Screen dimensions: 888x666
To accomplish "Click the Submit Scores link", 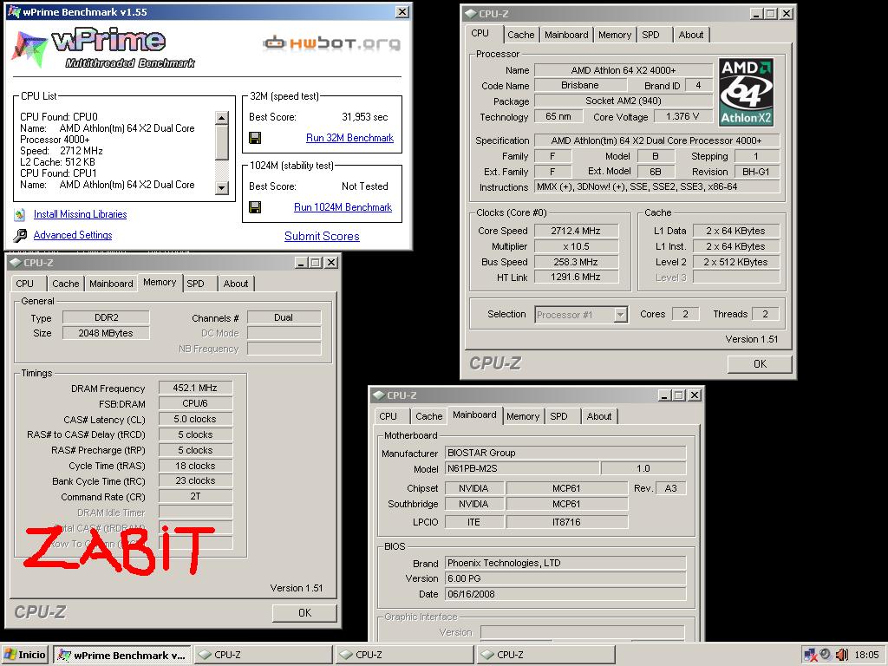I will tap(322, 236).
